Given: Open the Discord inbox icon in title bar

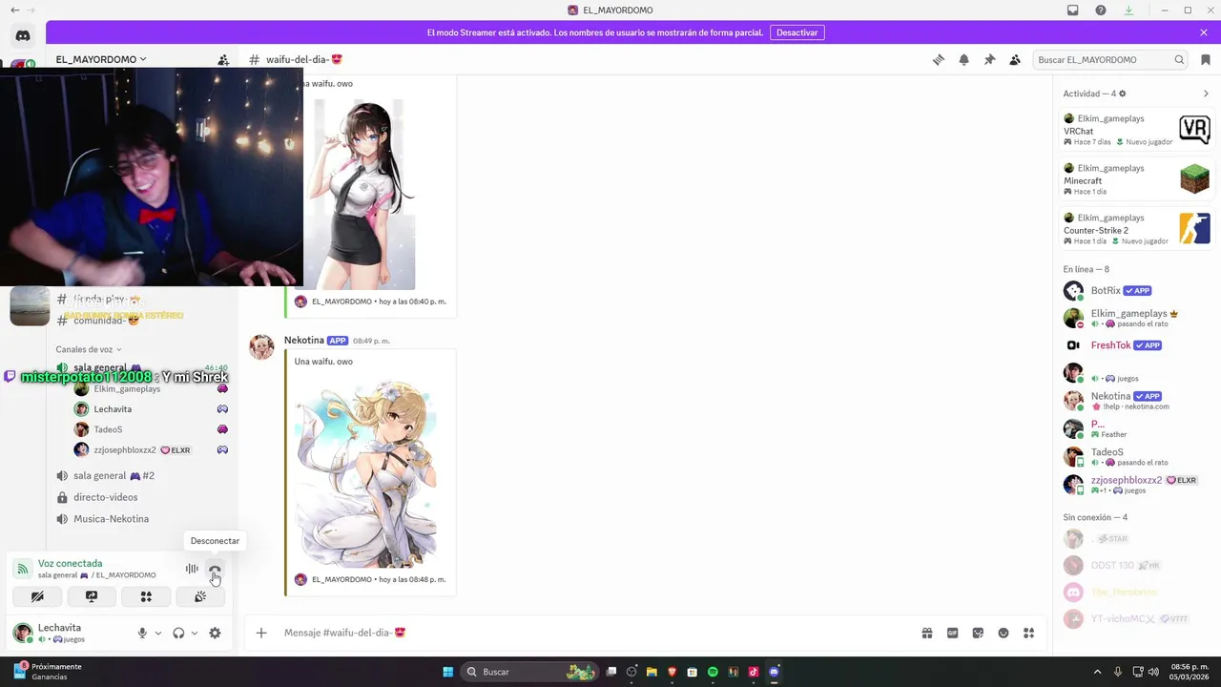Looking at the screenshot, I should pyautogui.click(x=1073, y=10).
